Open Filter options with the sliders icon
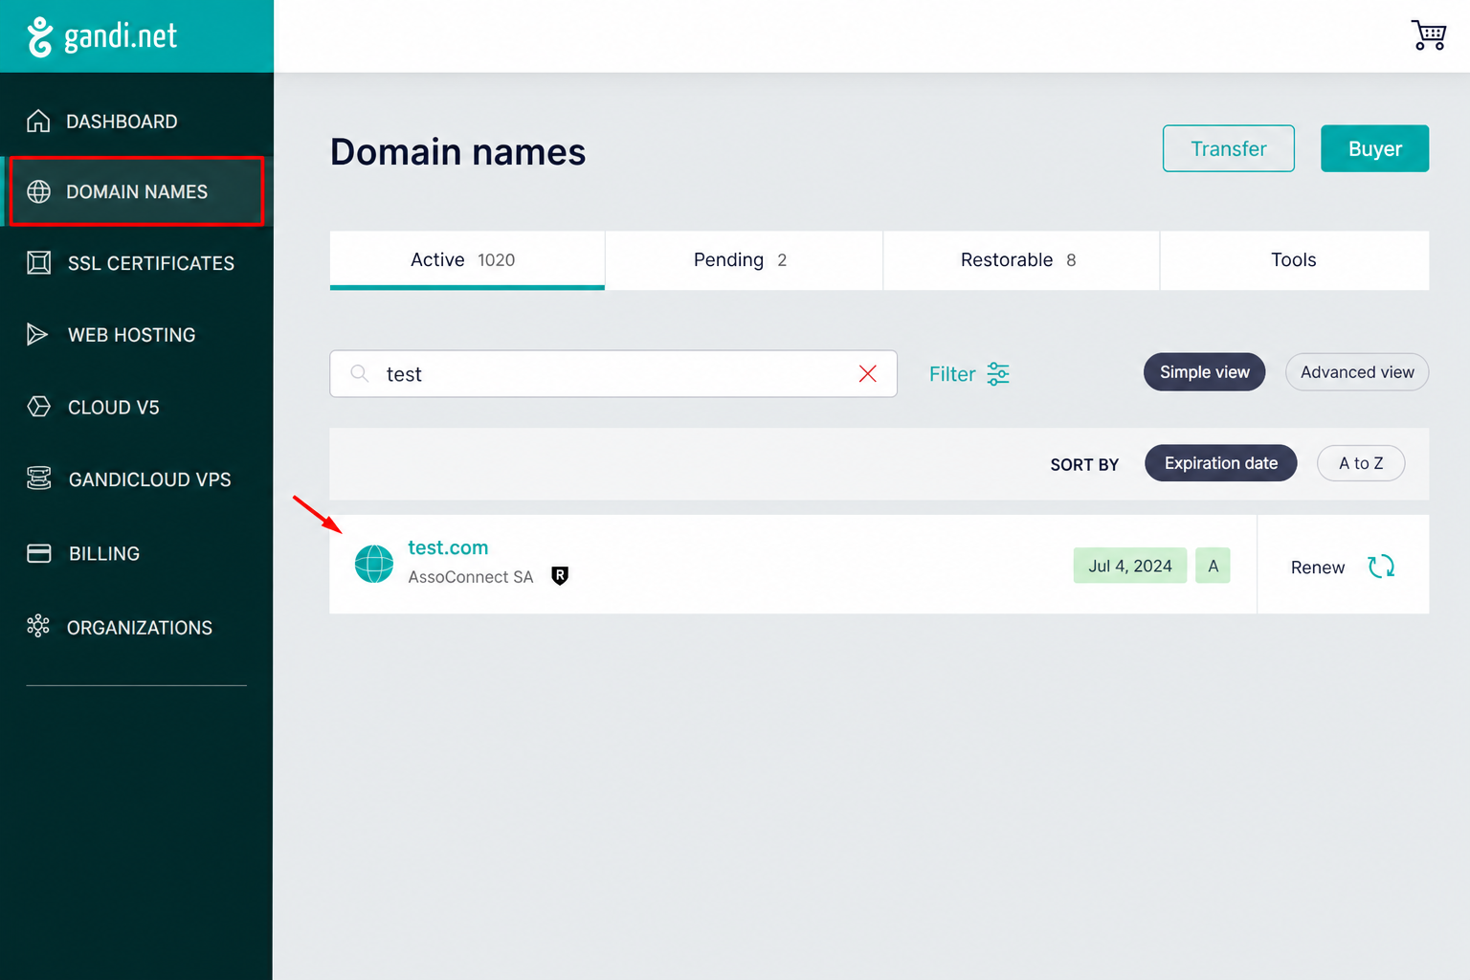 [x=998, y=374]
